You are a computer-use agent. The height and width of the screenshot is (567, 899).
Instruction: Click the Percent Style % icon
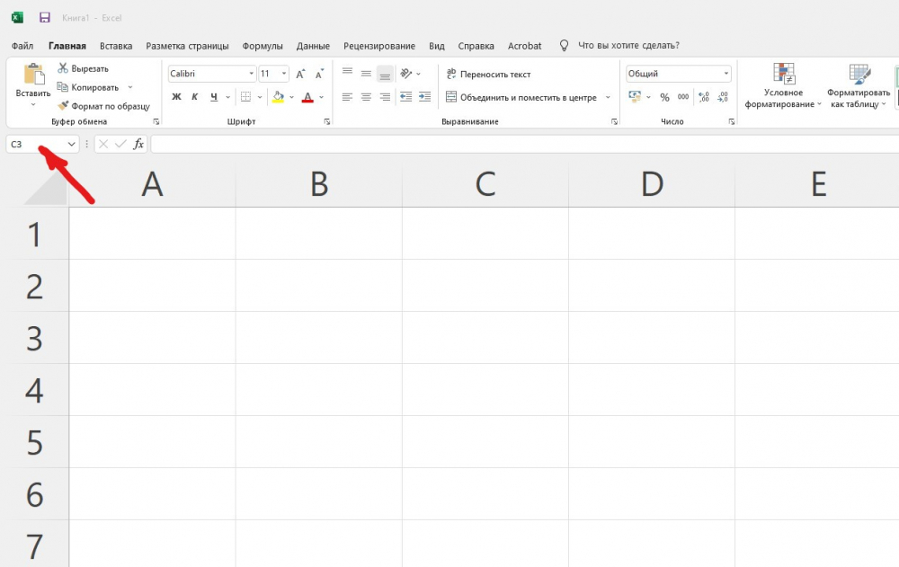pyautogui.click(x=664, y=97)
